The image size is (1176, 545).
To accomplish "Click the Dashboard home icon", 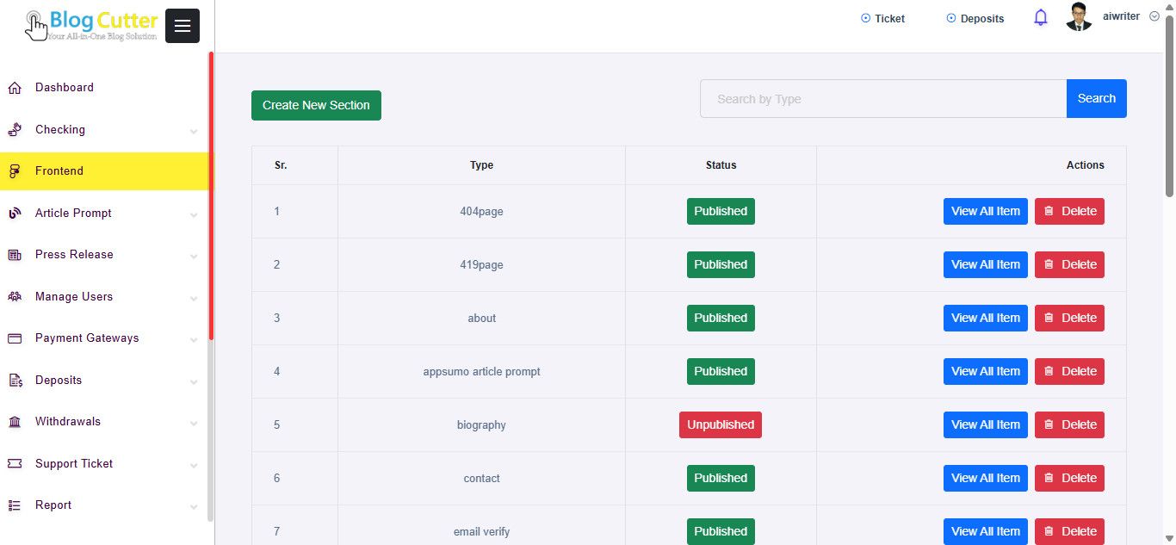I will (x=15, y=88).
